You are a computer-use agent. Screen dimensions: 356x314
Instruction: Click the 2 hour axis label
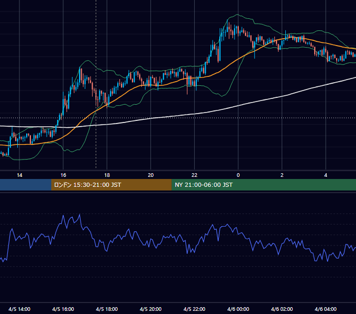click(x=282, y=175)
